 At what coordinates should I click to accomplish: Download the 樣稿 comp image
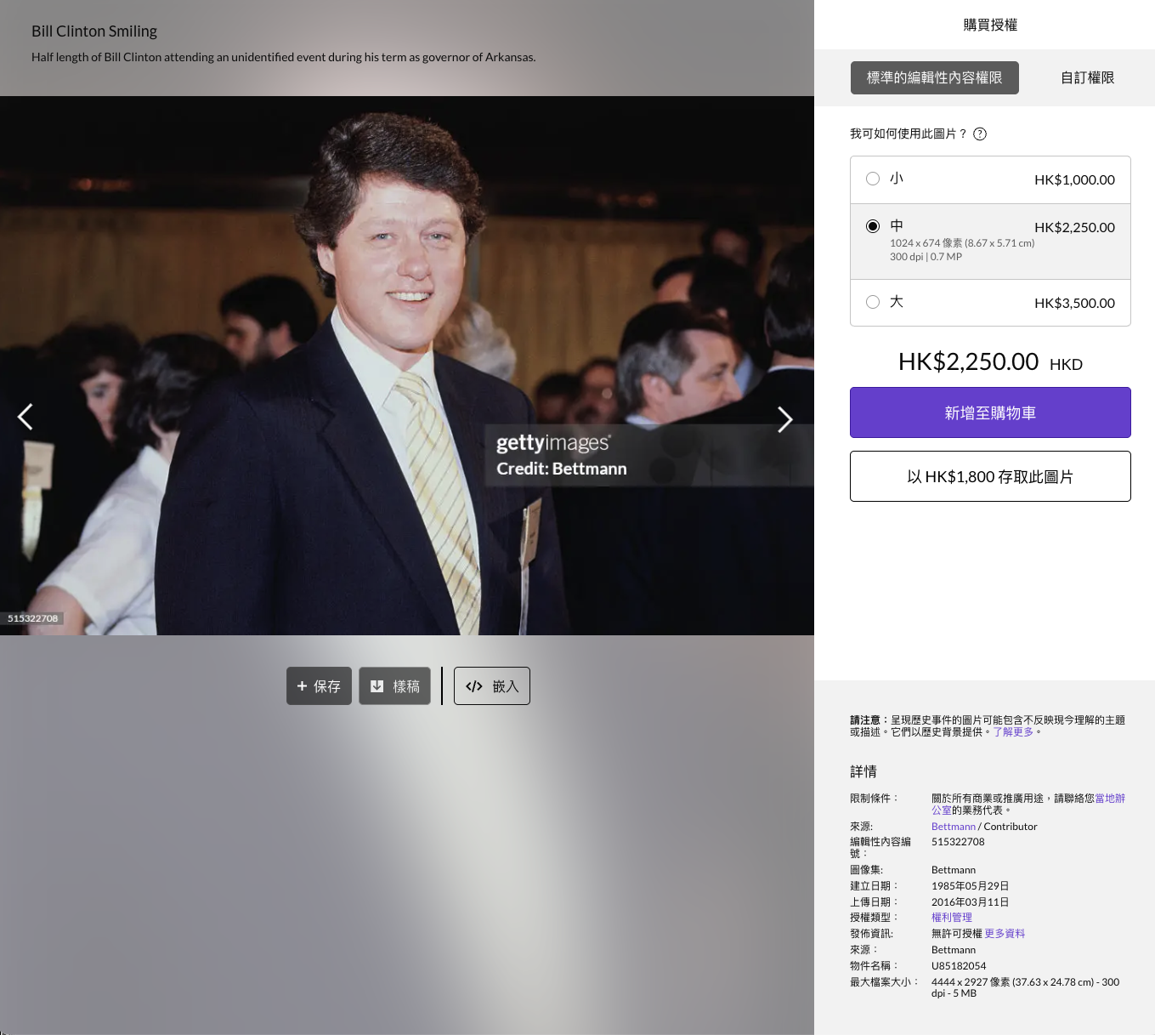pyautogui.click(x=395, y=686)
